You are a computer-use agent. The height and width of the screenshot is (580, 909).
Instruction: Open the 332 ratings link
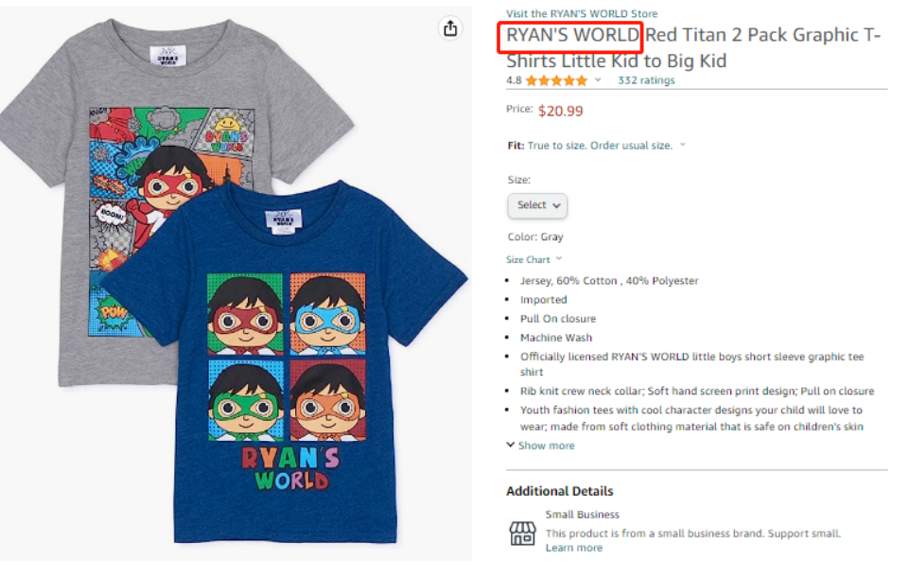(x=646, y=80)
